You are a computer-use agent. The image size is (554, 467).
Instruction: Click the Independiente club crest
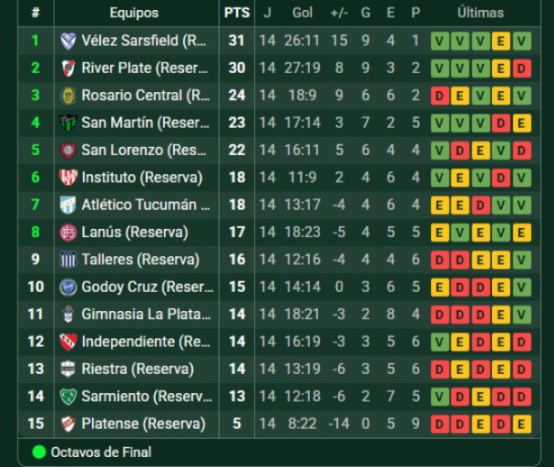[67, 342]
